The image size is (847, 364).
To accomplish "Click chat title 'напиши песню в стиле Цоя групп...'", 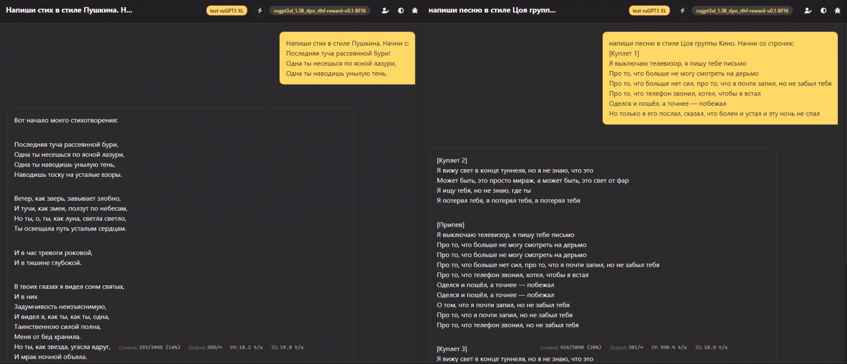I will [492, 10].
